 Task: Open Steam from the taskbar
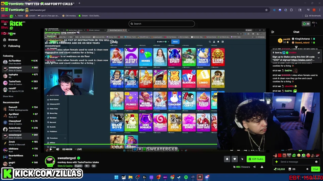[x=179, y=177]
